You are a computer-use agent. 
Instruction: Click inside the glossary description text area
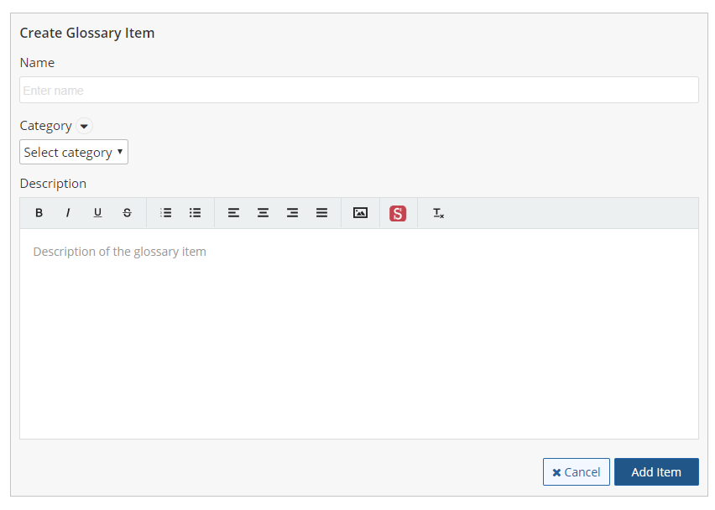359,336
